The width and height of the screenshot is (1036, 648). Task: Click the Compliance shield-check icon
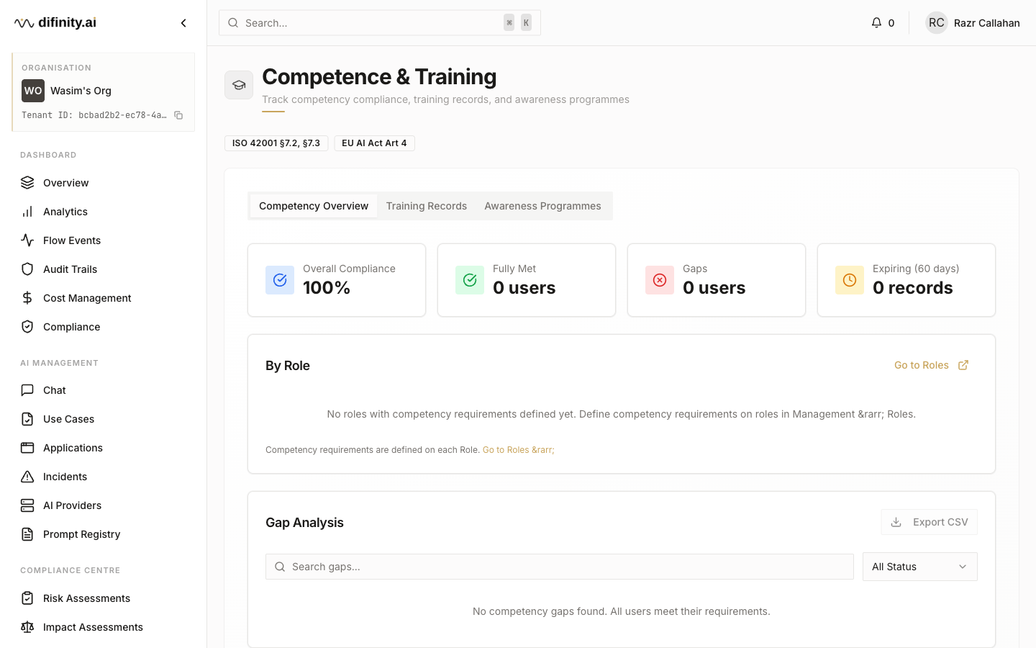point(27,327)
